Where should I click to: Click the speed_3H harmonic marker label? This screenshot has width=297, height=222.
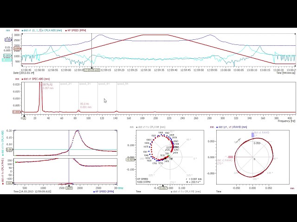click(85, 84)
